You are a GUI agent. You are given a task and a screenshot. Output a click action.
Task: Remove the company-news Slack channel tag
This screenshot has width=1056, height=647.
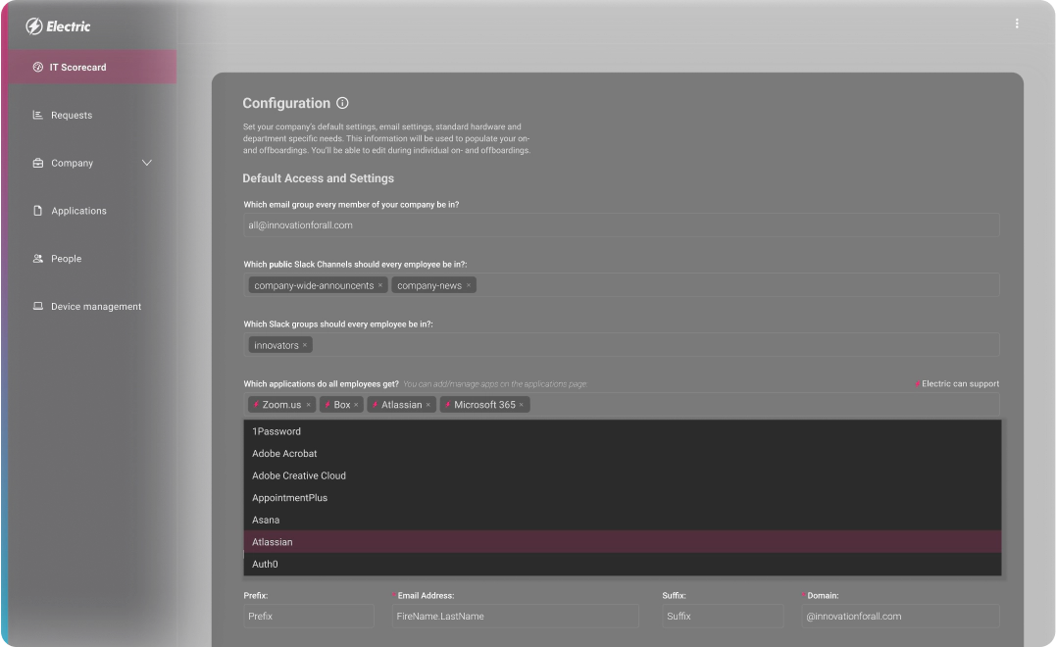[x=468, y=285]
